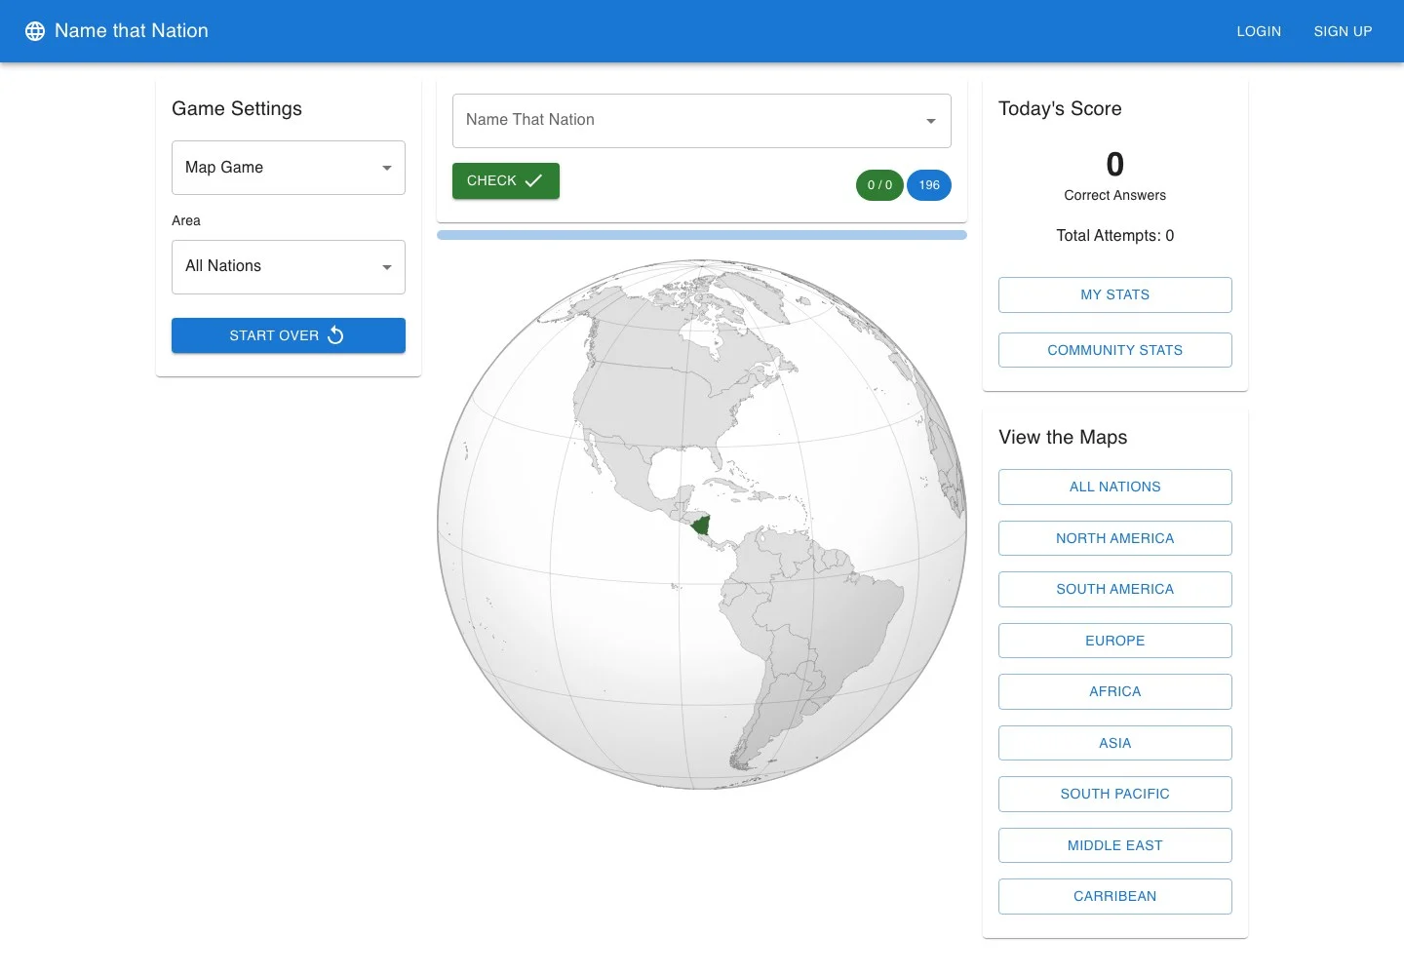Viewport: 1404px width, 975px height.
Task: Click the globe logo icon in header
Action: 35,31
